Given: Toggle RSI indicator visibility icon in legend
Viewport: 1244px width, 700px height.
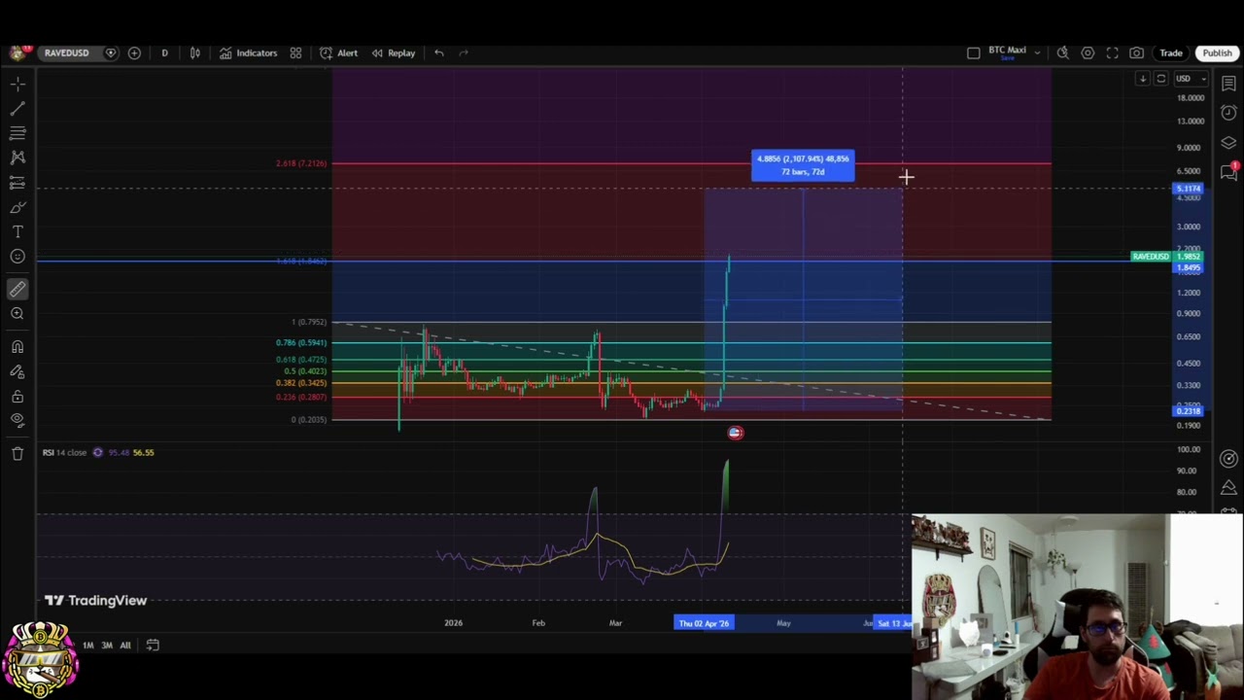Looking at the screenshot, I should click(x=98, y=452).
